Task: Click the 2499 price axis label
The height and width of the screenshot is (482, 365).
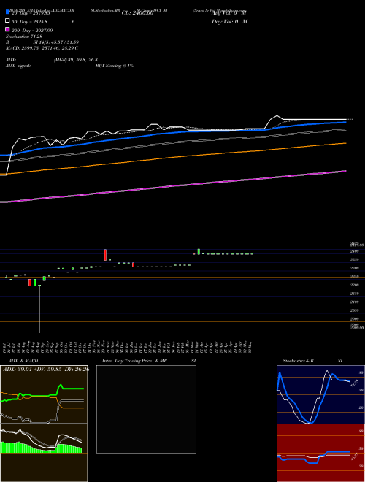Action: click(355, 251)
